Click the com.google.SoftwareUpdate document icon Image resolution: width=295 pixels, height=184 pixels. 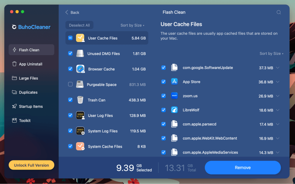point(174,67)
